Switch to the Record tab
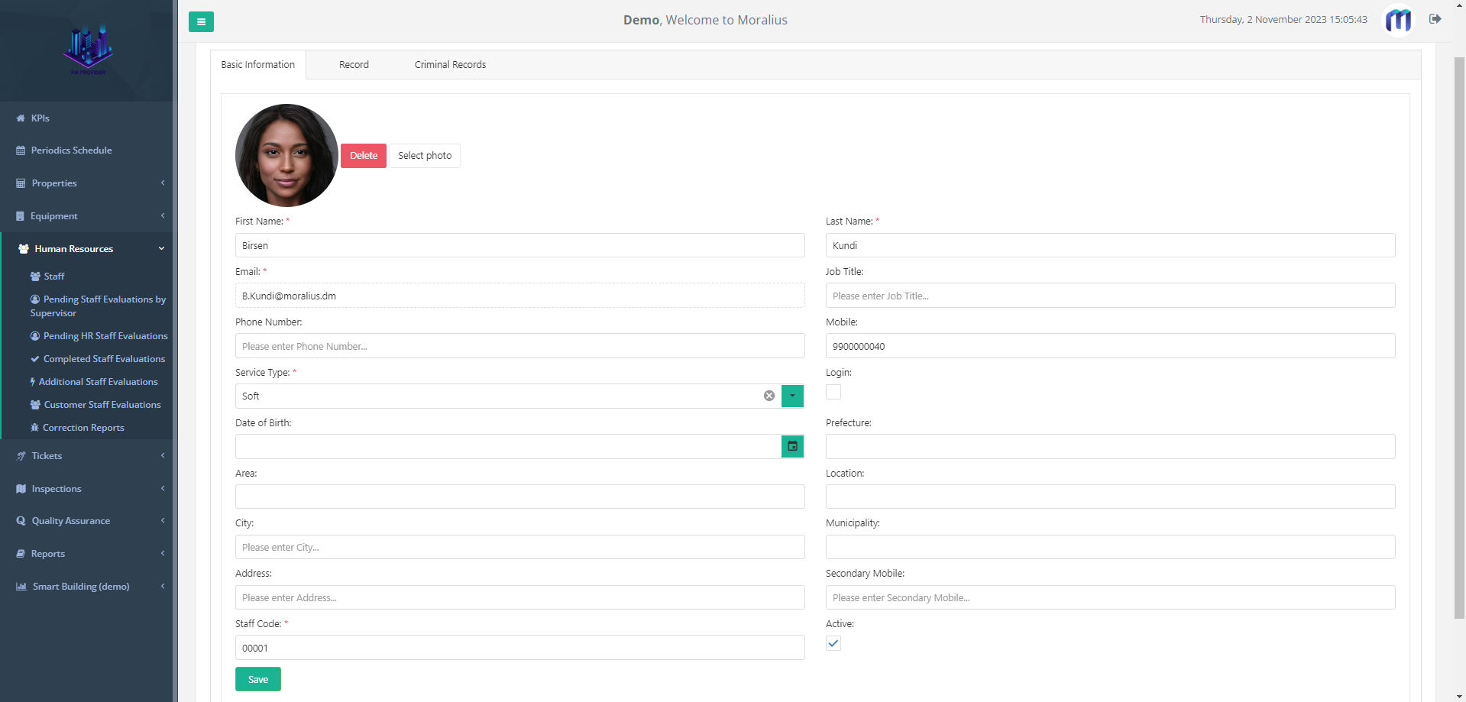This screenshot has width=1466, height=702. click(354, 65)
